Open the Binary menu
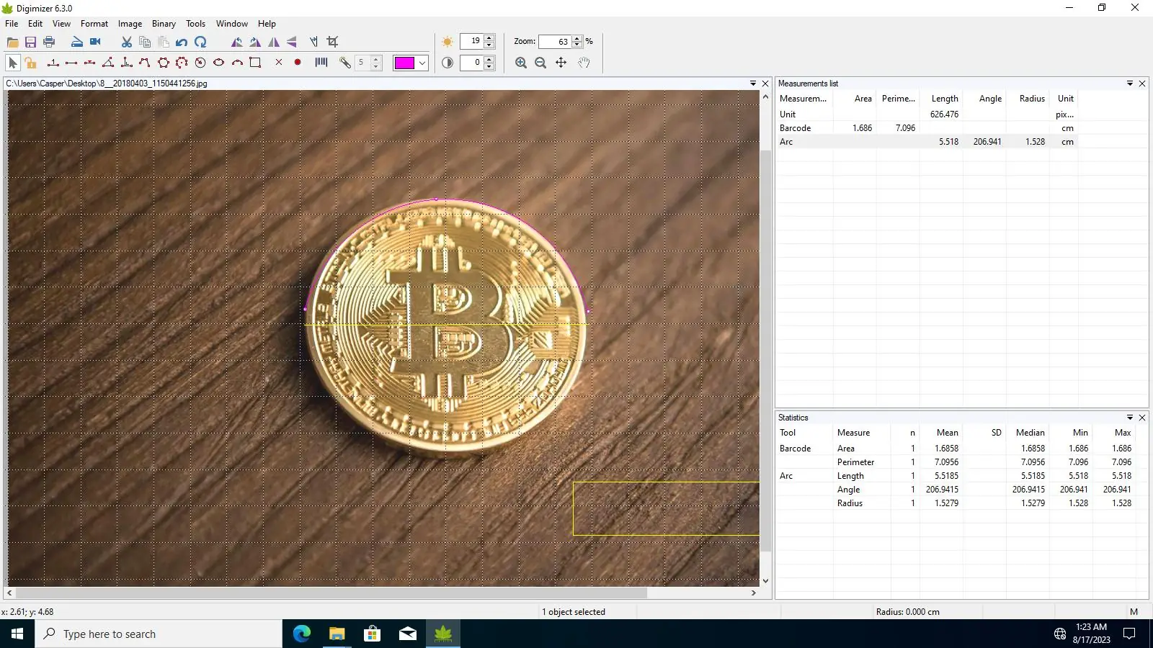1153x648 pixels. click(164, 24)
